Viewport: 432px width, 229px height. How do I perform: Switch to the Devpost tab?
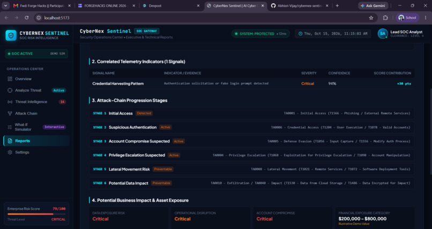[x=171, y=5]
